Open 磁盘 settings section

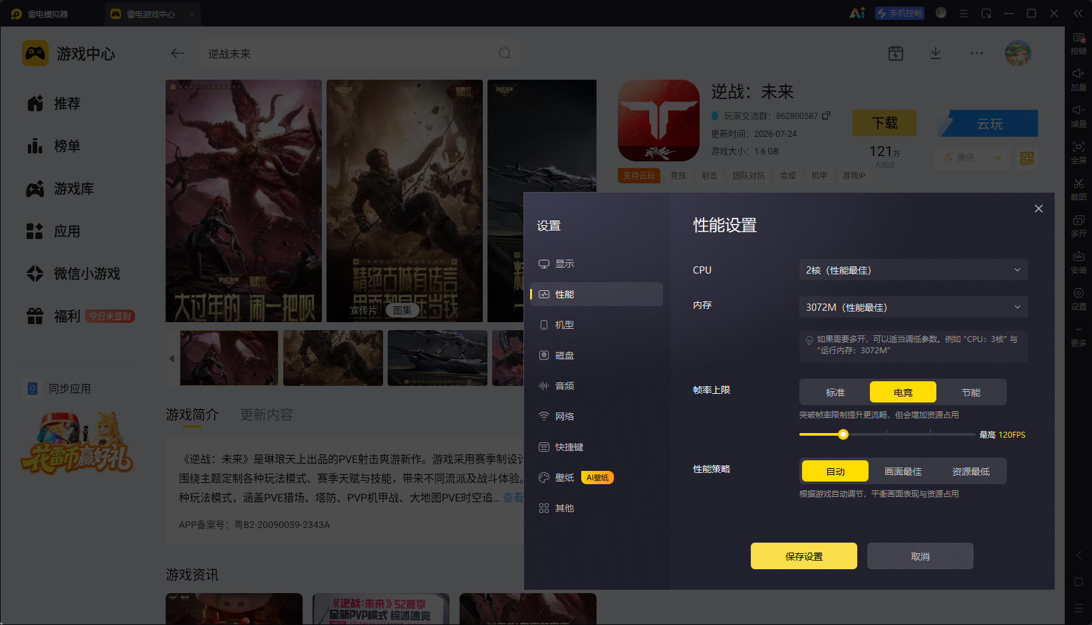tap(597, 355)
